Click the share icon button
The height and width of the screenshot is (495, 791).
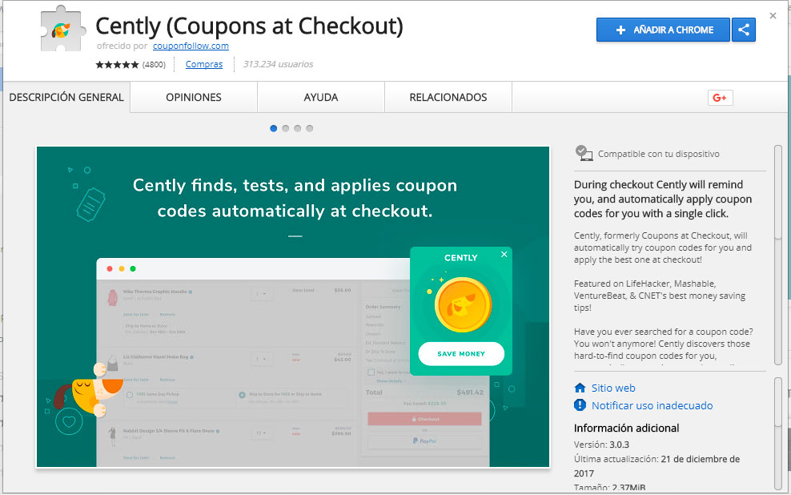[x=744, y=30]
